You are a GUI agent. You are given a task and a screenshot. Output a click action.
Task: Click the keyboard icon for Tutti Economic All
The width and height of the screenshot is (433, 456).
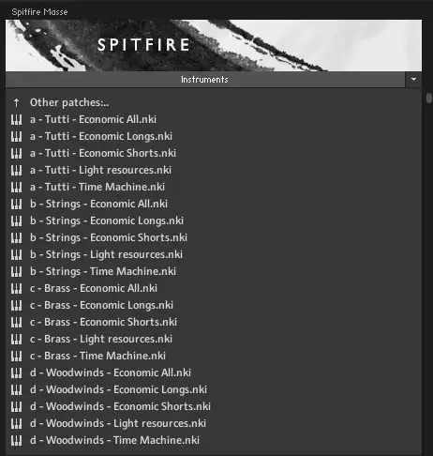[16, 119]
